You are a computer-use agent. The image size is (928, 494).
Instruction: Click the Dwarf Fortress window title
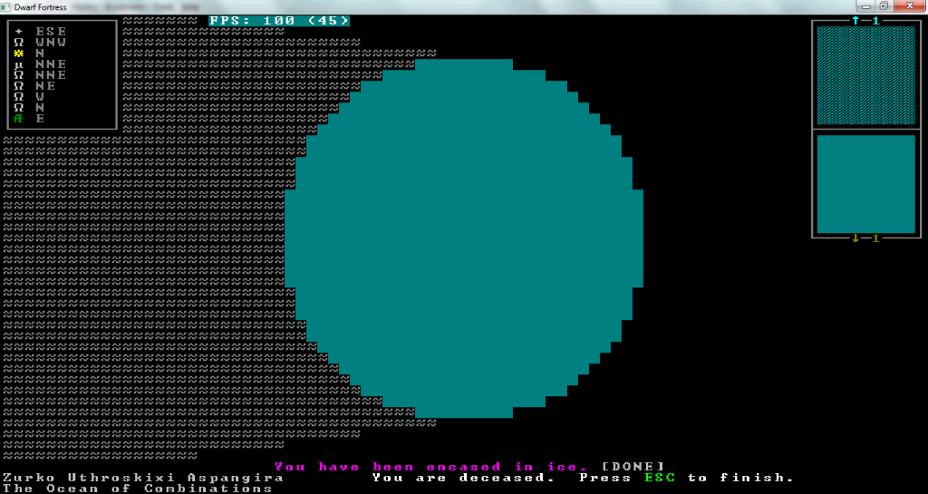coord(41,7)
